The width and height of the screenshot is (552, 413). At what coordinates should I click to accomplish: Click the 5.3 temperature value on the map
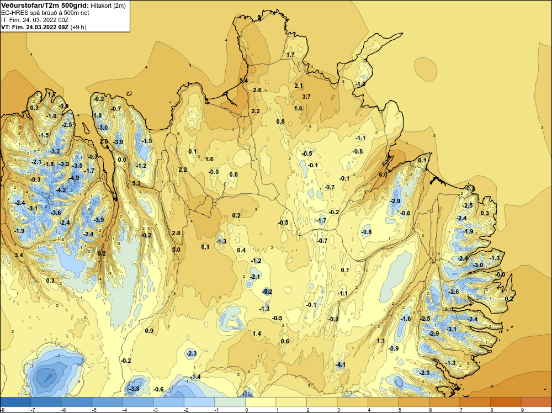pos(136,183)
